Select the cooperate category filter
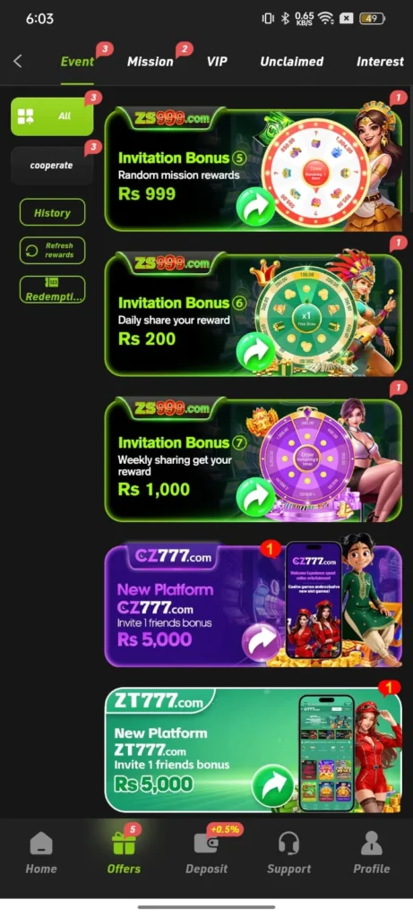Screen dimensions: 413x917 52,166
